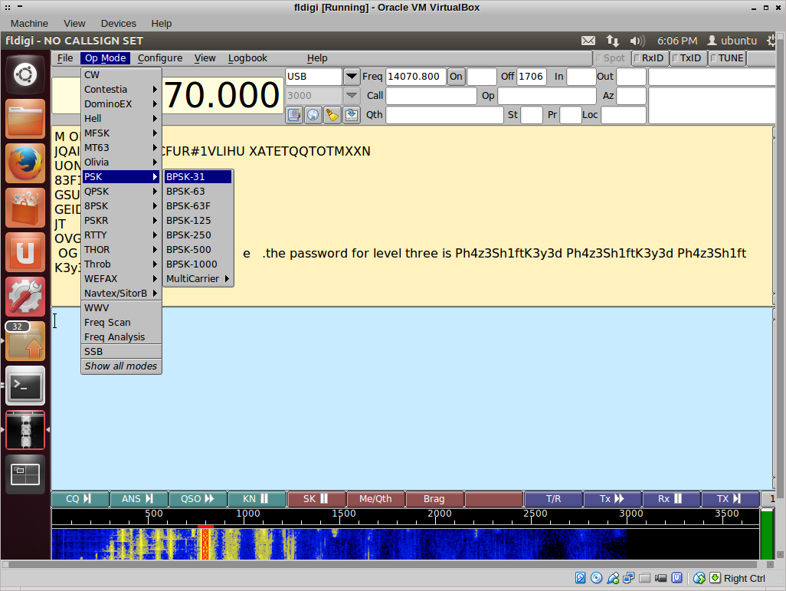The height and width of the screenshot is (591, 786).
Task: Open Ubuntu Dash home icon
Action: pos(25,75)
